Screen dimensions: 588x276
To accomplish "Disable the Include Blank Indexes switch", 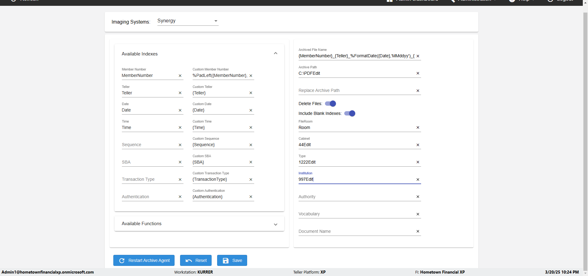I will pyautogui.click(x=350, y=113).
